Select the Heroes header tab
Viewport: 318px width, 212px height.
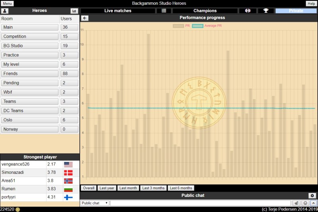(x=39, y=11)
